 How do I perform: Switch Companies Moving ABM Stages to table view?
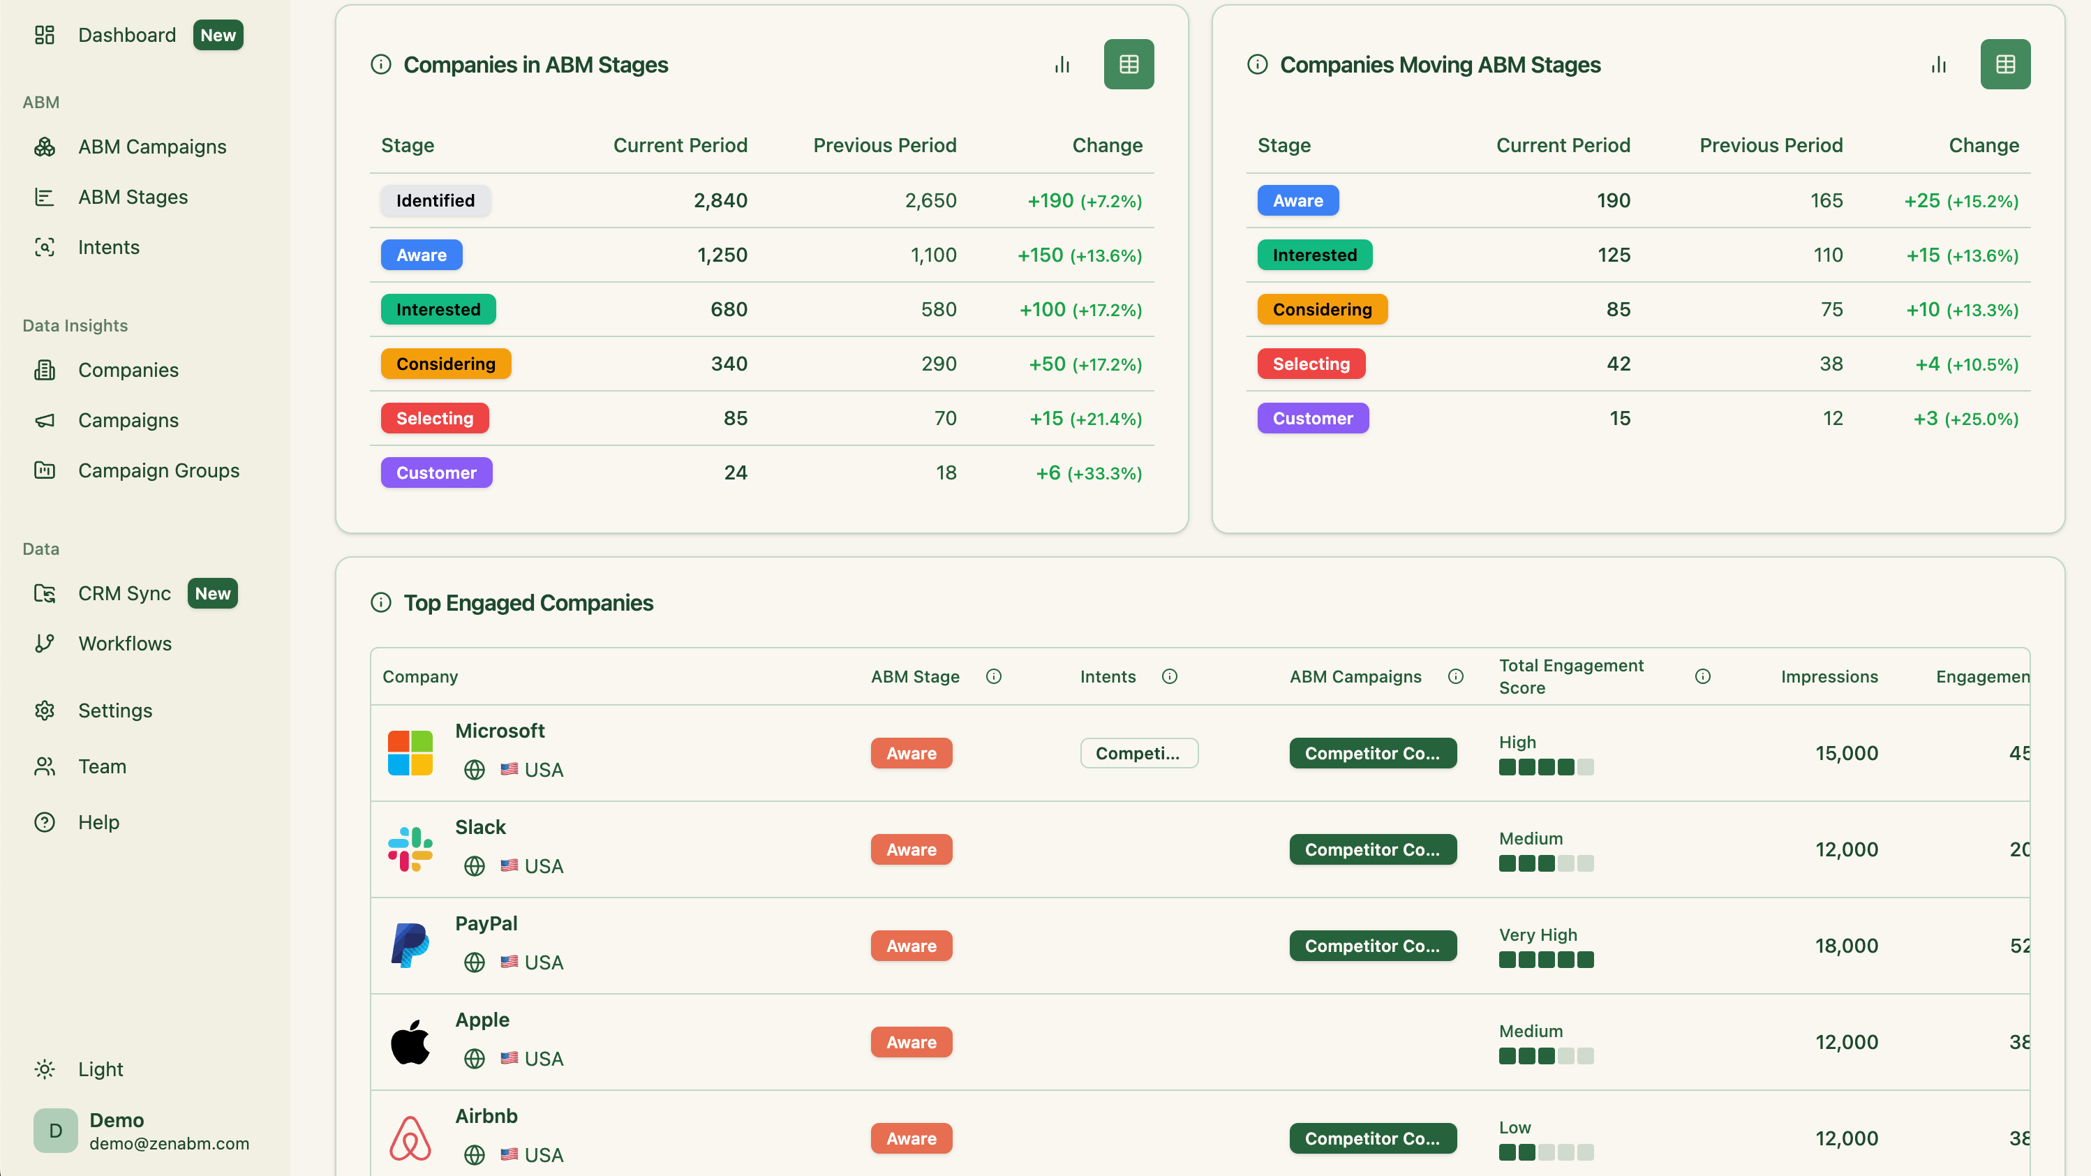click(2005, 64)
